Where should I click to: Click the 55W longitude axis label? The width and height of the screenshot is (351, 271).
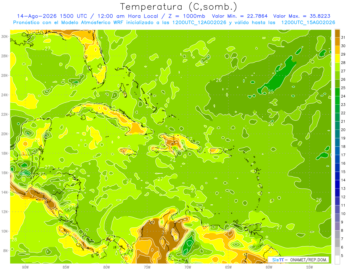pos(310,267)
